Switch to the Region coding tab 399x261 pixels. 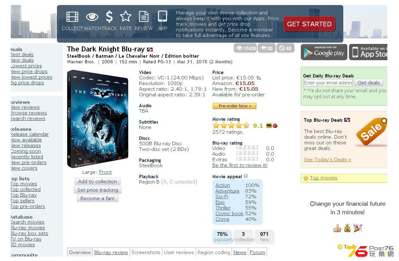tap(214, 252)
